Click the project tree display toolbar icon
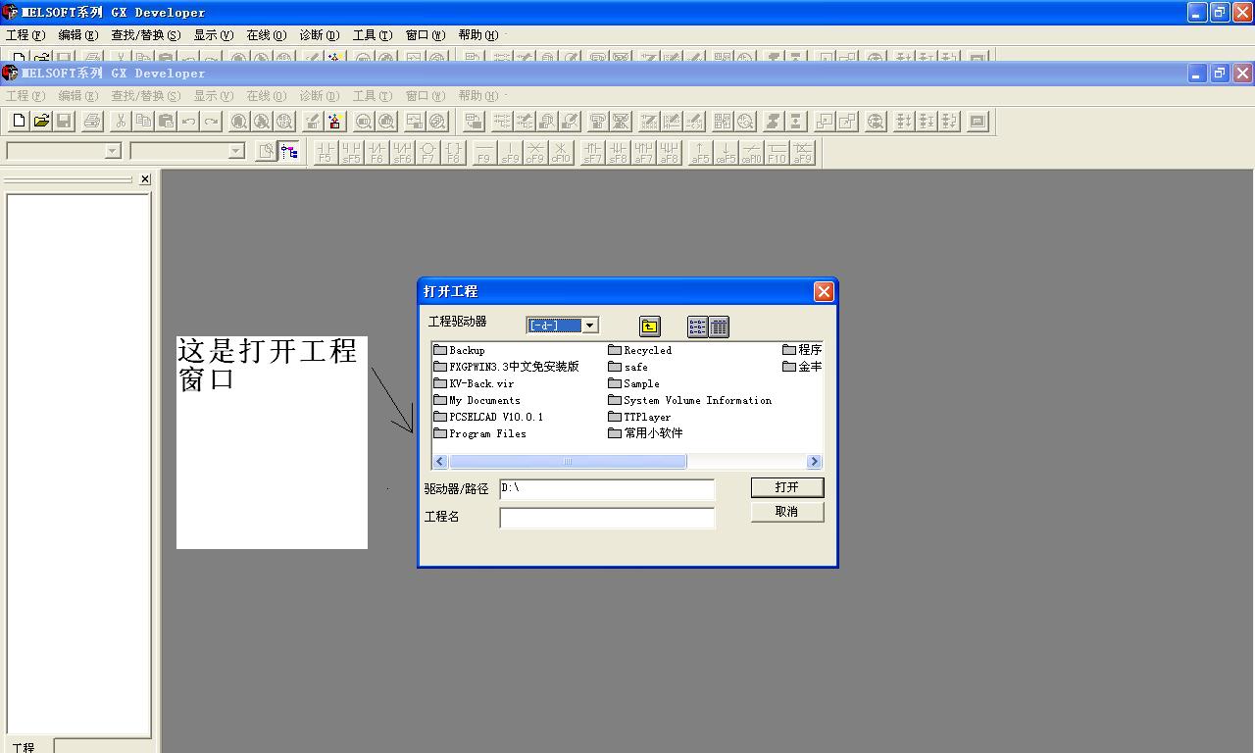 point(289,151)
